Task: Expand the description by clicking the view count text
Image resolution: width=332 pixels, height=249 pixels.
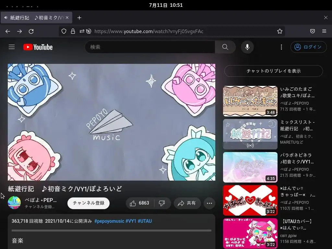Action: (27, 221)
